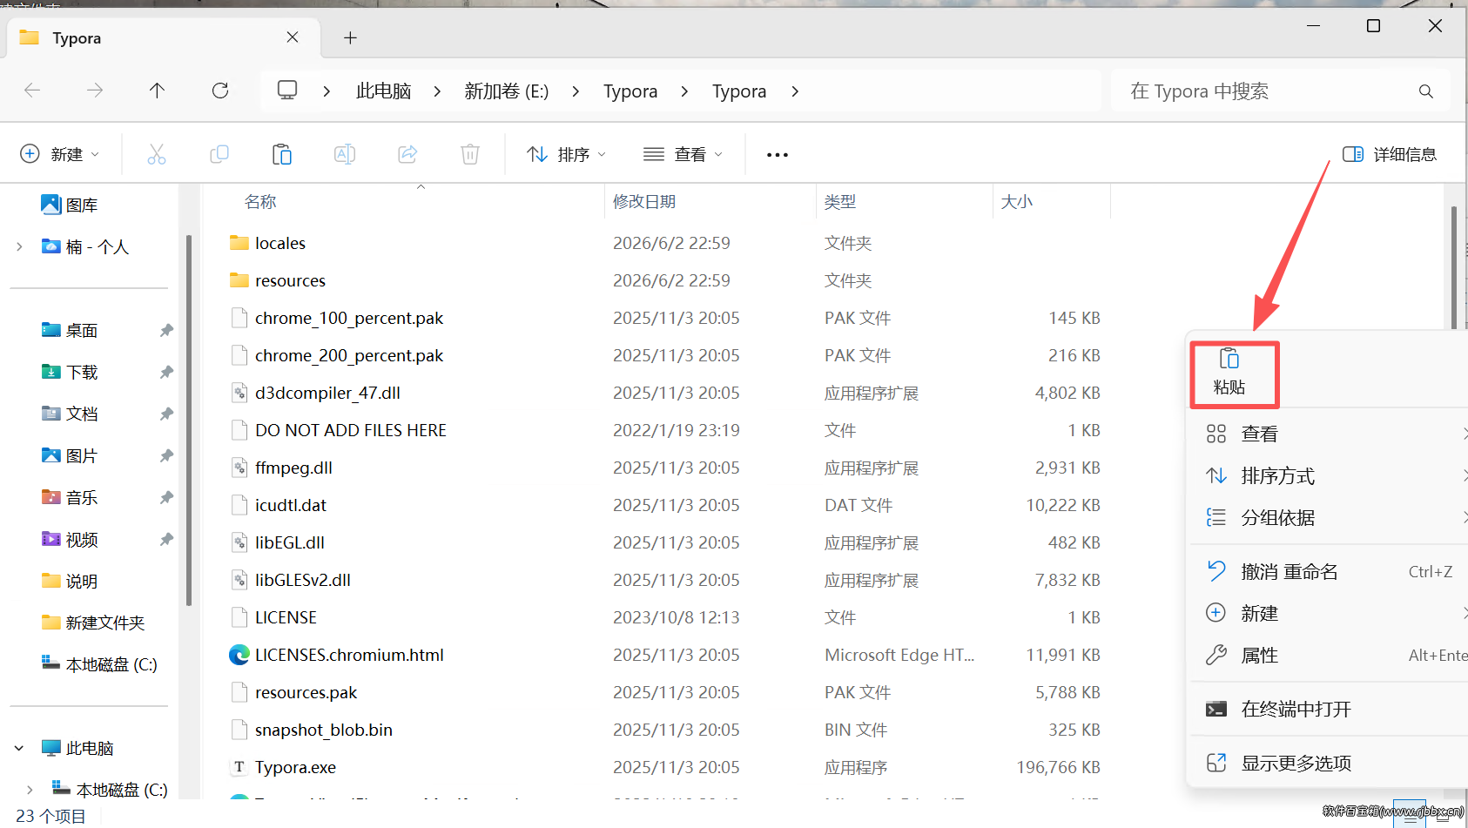The height and width of the screenshot is (828, 1468).
Task: Click the monitor icon in address bar
Action: 287,91
